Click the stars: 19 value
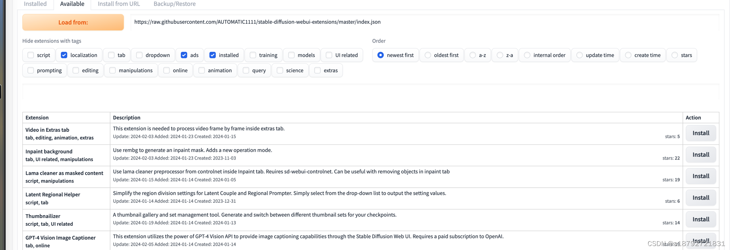This screenshot has height=250, width=731. pyautogui.click(x=671, y=179)
